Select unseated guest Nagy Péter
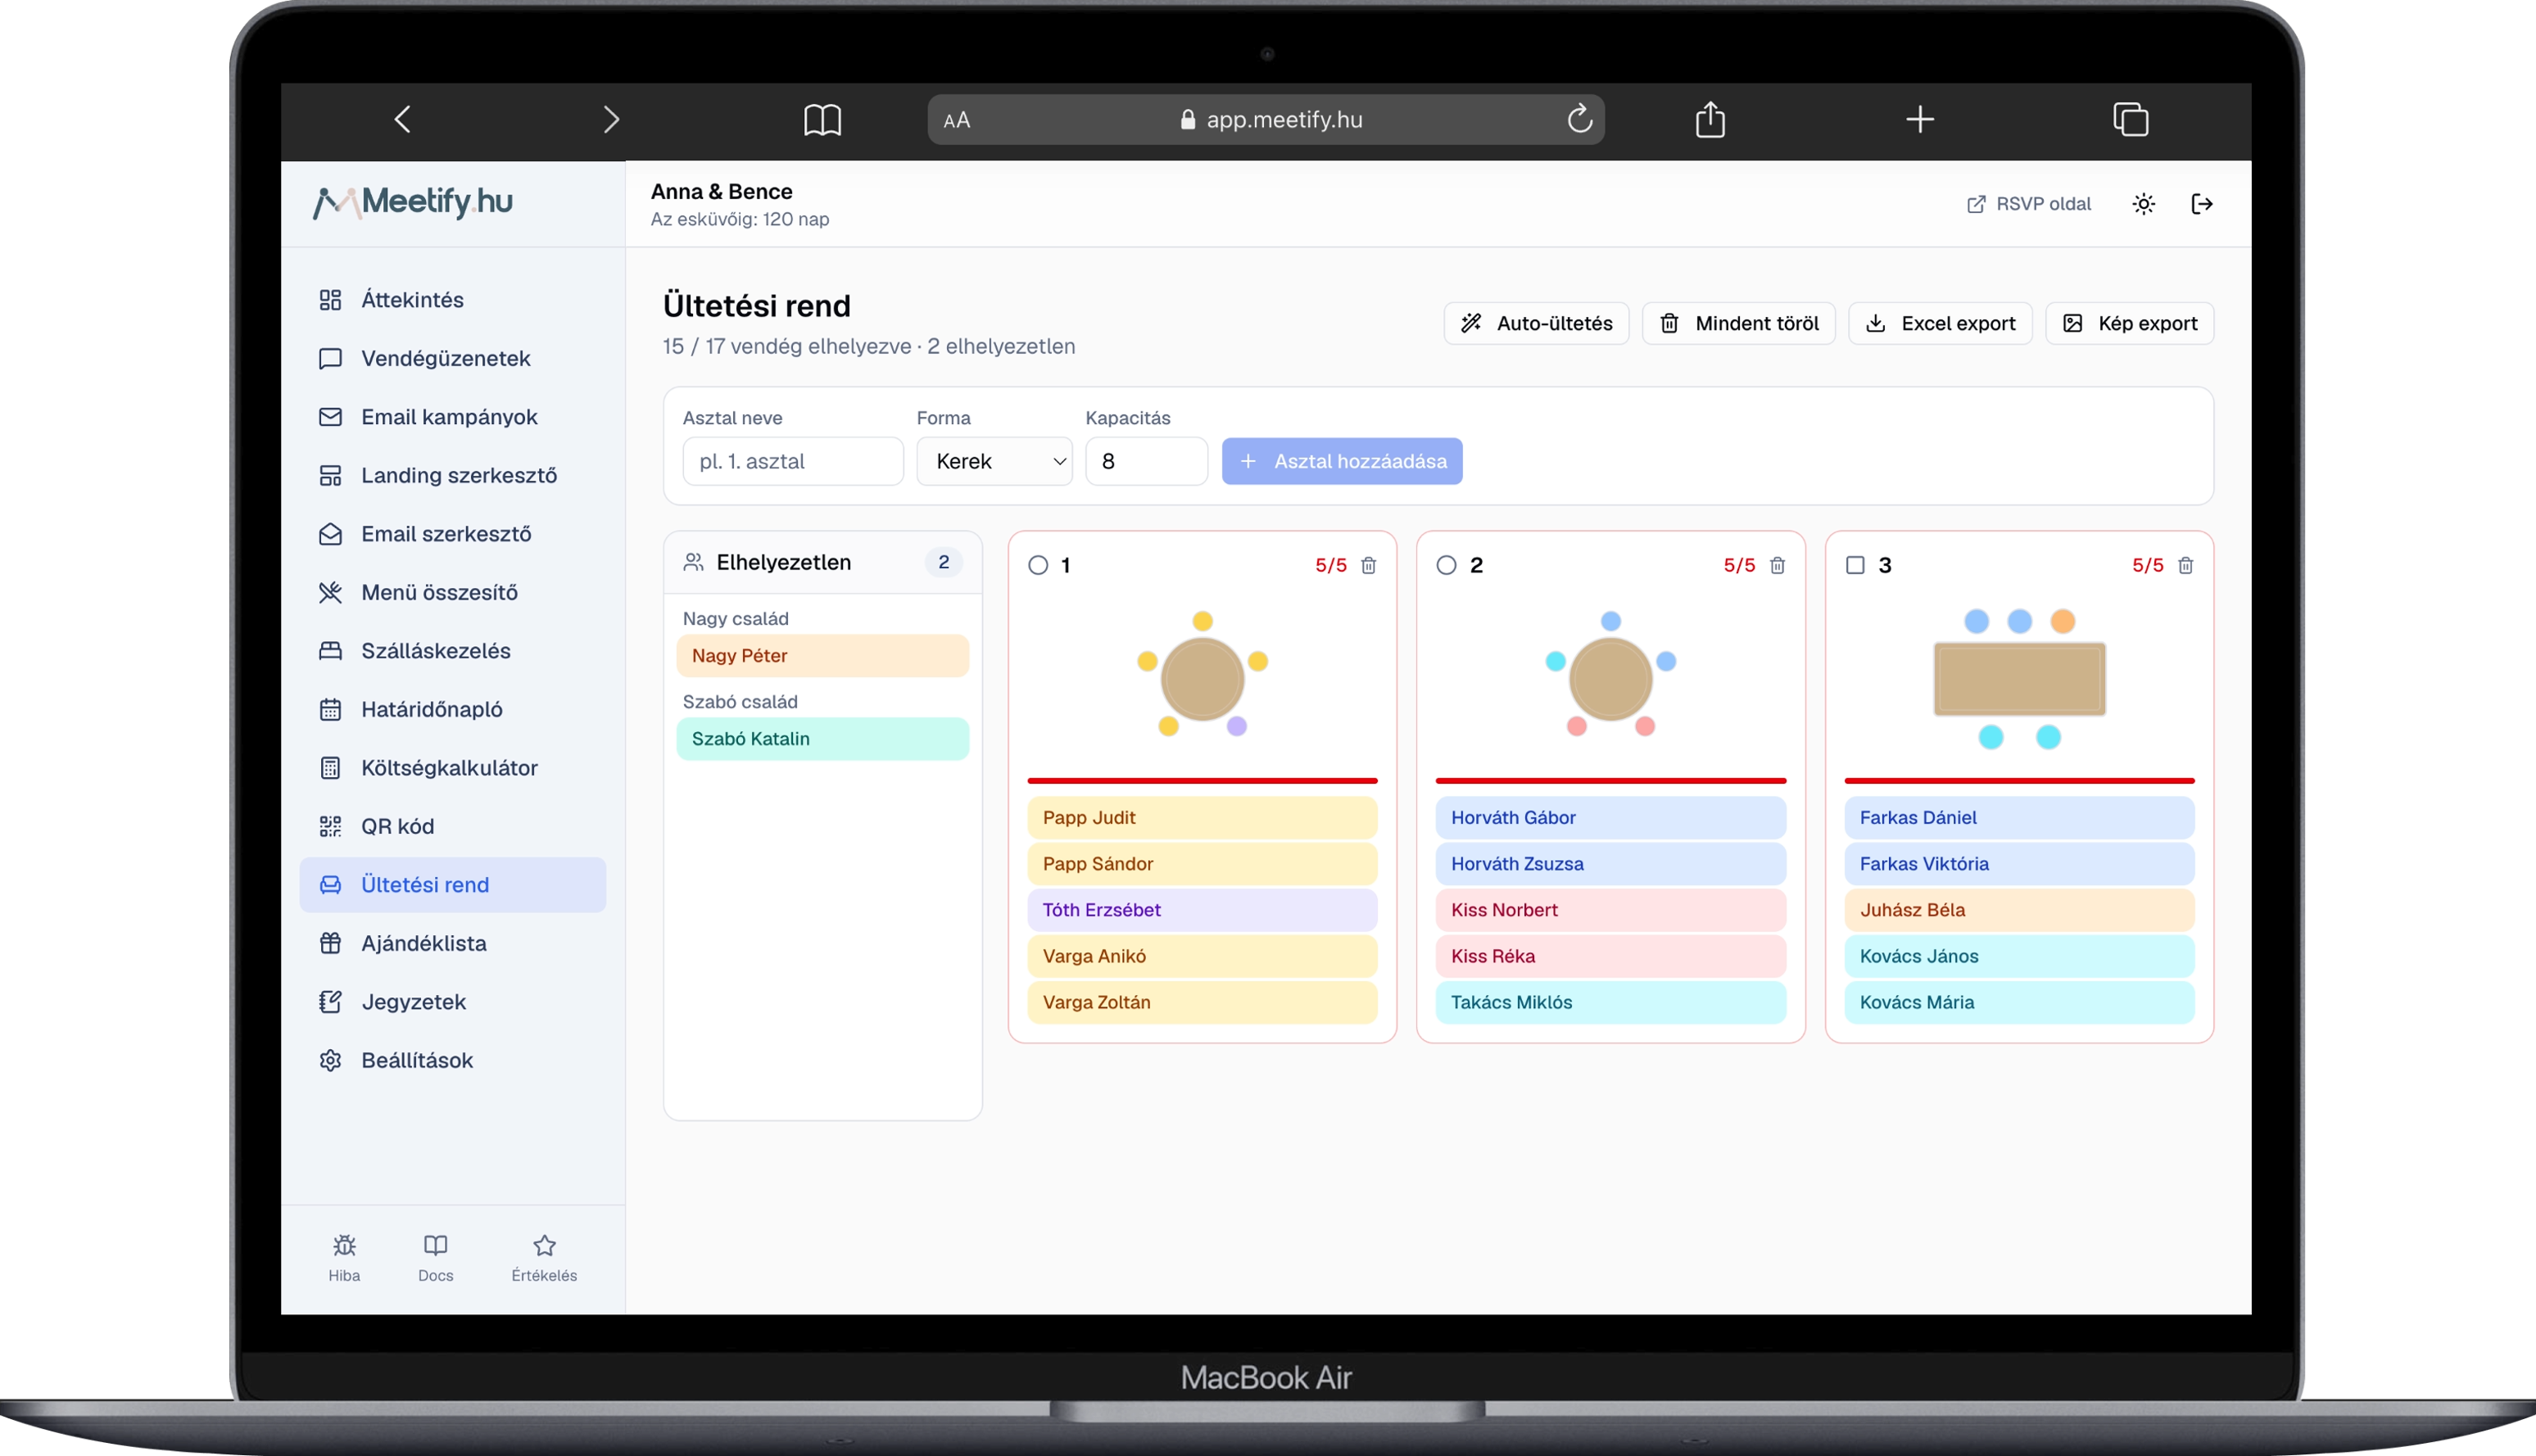This screenshot has height=1456, width=2536. click(822, 656)
